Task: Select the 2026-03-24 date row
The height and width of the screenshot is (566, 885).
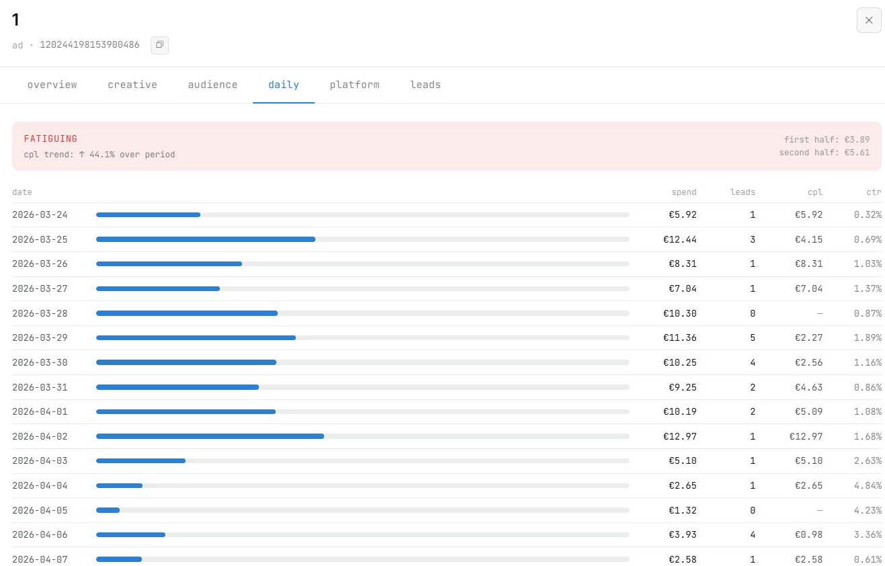Action: coord(447,215)
